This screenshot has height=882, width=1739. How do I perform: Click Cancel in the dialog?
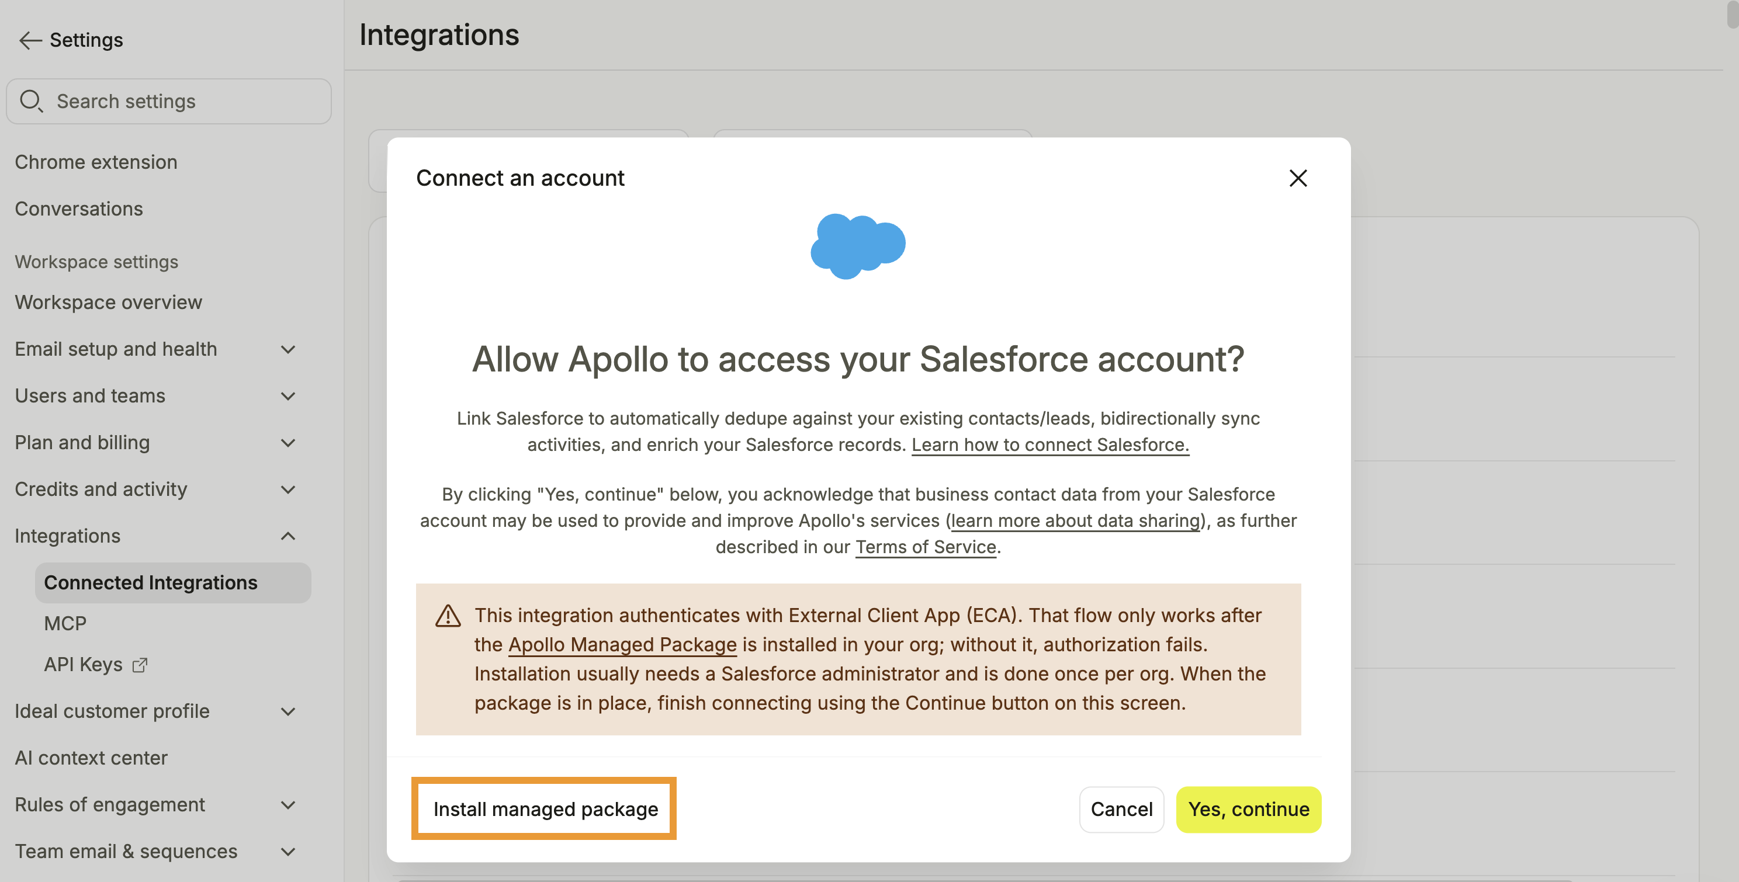click(x=1121, y=809)
